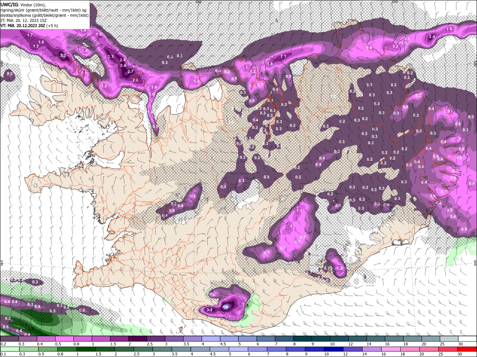Choose the upper legend swatch labeled 12
Screen dimensions: 477x357
coord(357,339)
